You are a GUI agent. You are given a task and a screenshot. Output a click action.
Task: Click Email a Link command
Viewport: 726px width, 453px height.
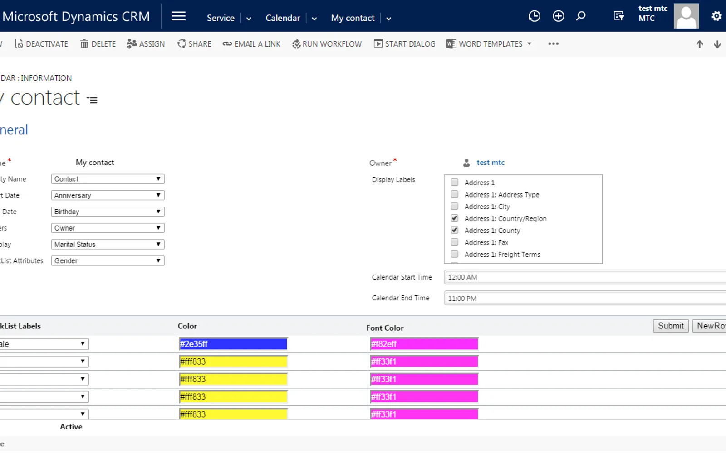251,44
